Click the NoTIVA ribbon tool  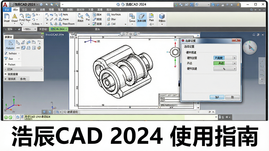(x=114, y=15)
